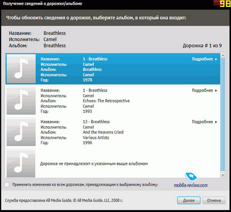Enable 'Применить изменения ко всем дорожкам' checkbox

click(7, 185)
